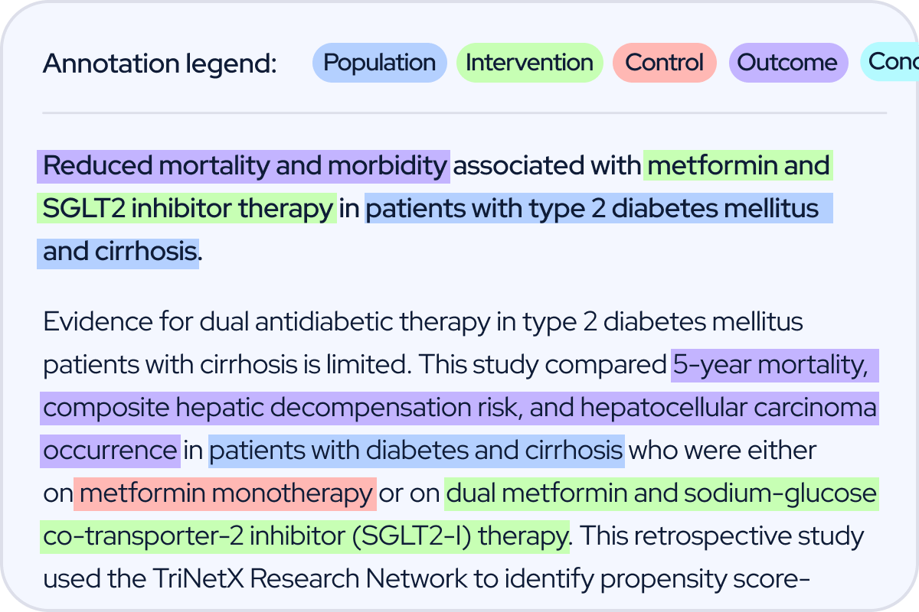919x612 pixels.
Task: Select 'SGLT2 inhibitor therapy' highlighted title text
Action: [x=187, y=209]
